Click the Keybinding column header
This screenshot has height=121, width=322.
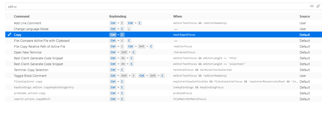click(x=118, y=16)
